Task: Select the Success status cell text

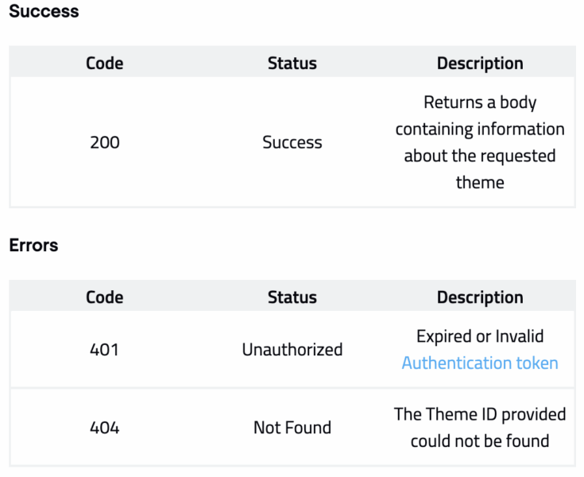Action: click(292, 143)
